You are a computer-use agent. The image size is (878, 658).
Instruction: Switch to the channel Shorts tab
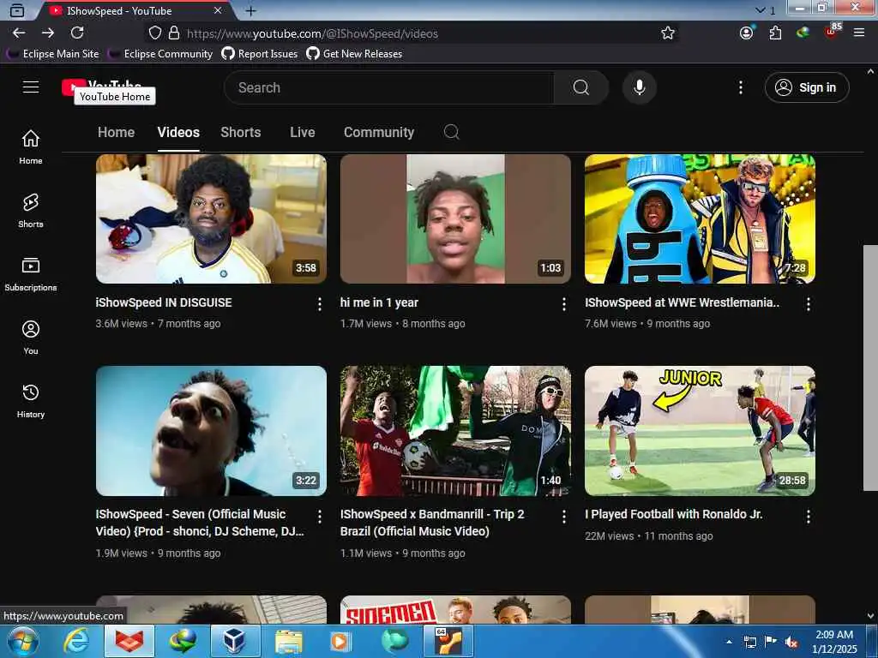tap(241, 132)
